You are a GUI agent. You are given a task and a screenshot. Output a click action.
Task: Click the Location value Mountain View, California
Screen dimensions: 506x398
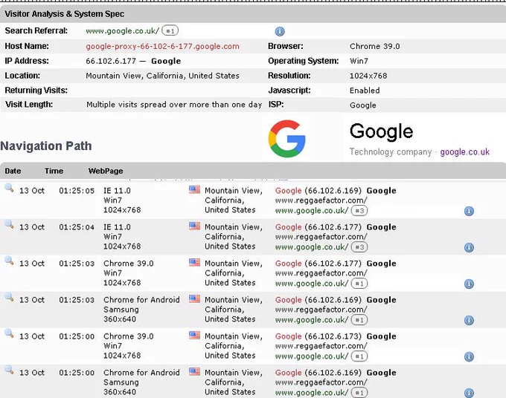162,76
